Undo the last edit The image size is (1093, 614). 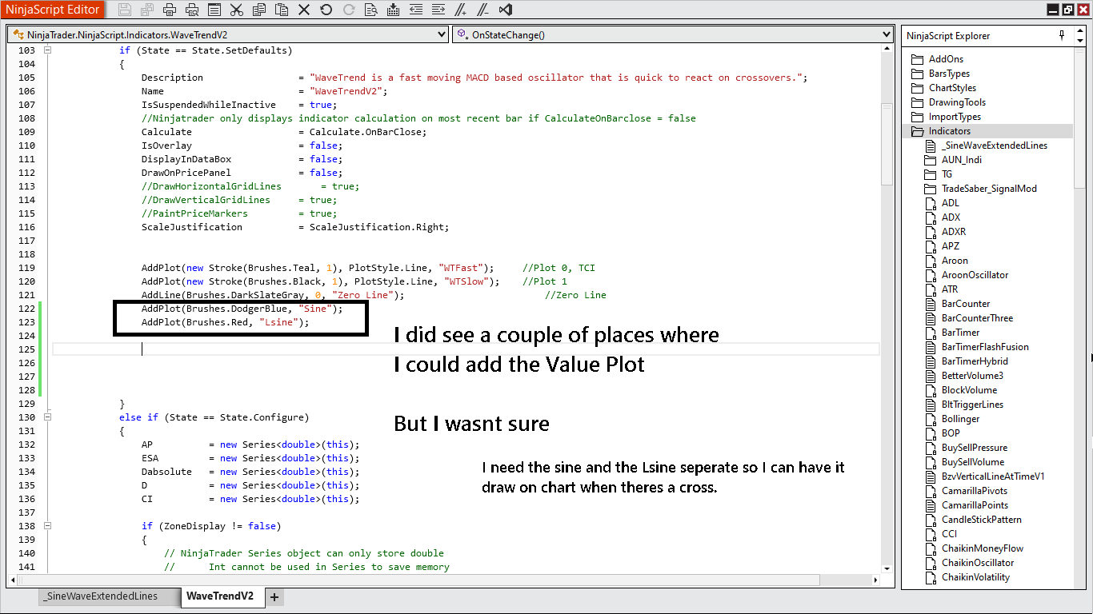tap(326, 10)
